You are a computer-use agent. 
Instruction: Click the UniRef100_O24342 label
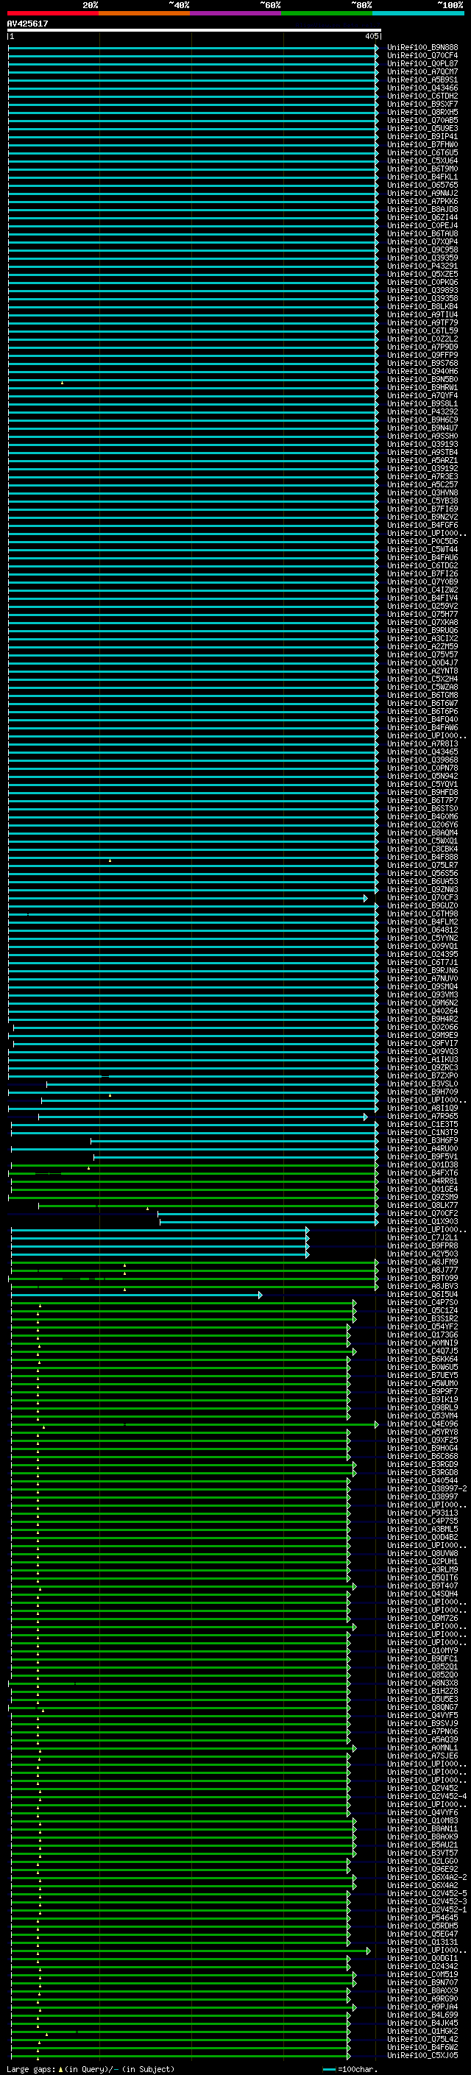pyautogui.click(x=422, y=1966)
